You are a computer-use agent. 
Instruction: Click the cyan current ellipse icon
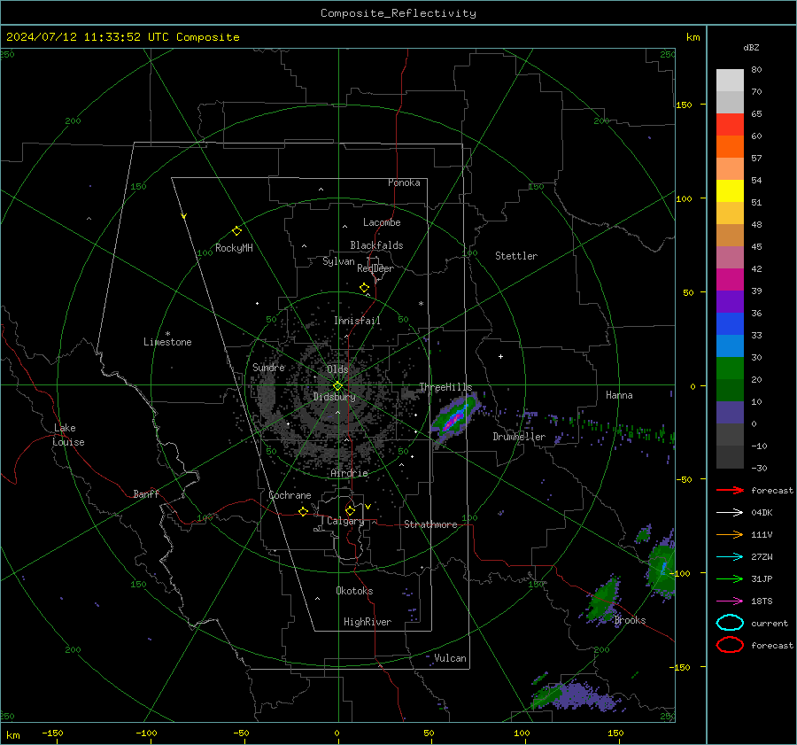click(x=730, y=623)
